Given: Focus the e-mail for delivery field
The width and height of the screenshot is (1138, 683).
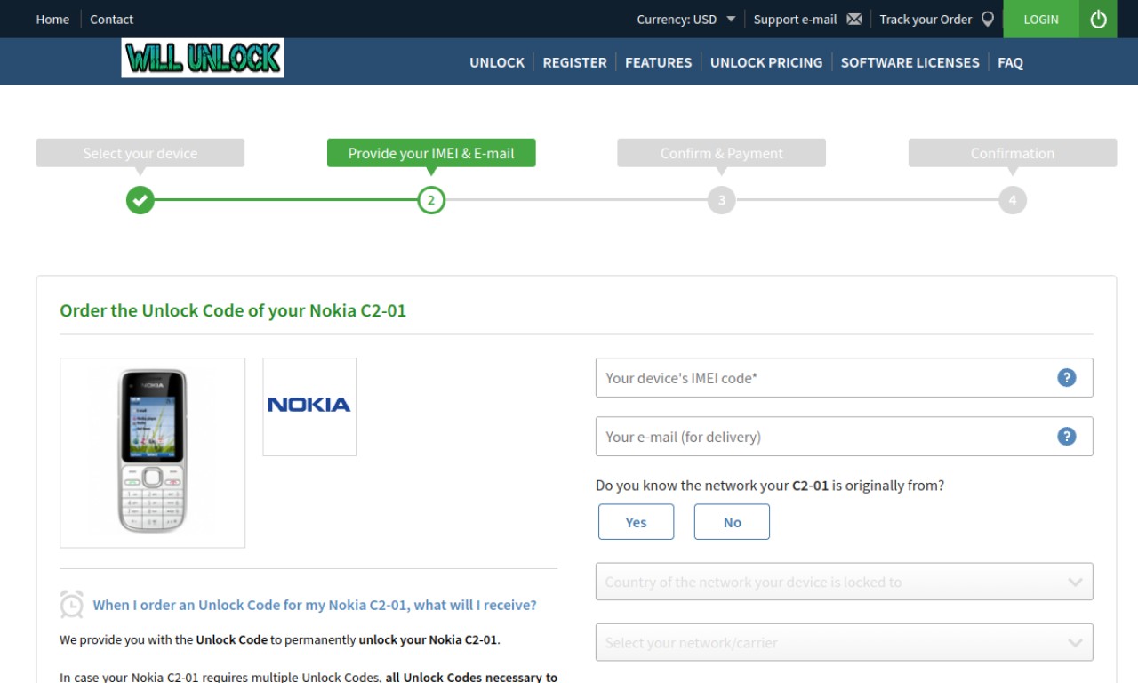Looking at the screenshot, I should (x=844, y=436).
